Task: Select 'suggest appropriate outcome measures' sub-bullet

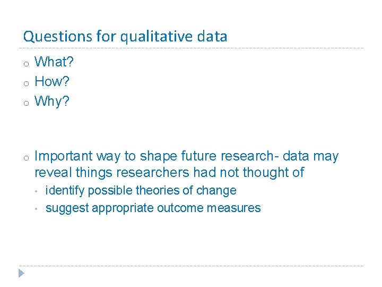Action: pyautogui.click(x=153, y=208)
